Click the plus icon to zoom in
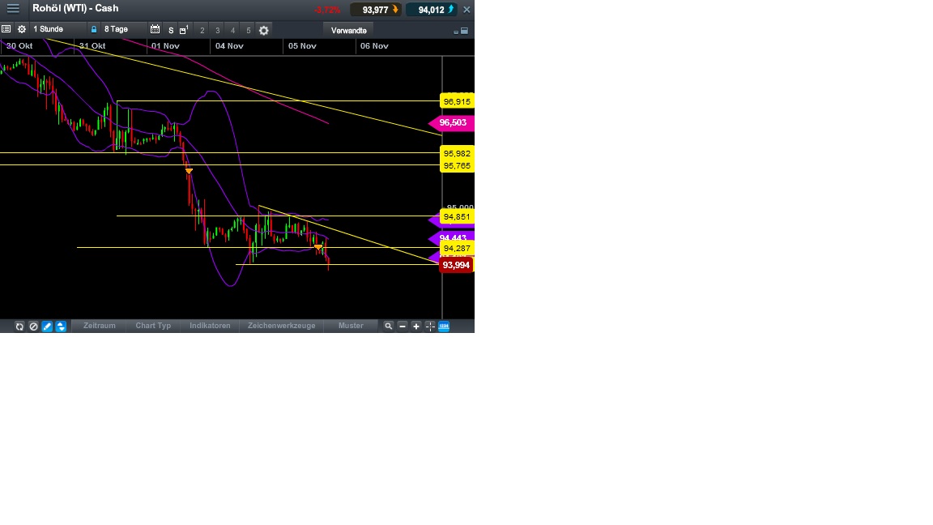This screenshot has height=525, width=933. 416,326
